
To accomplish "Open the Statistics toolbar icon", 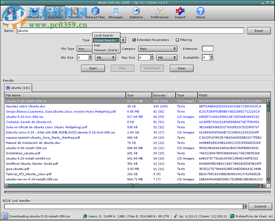I will 136,13.
